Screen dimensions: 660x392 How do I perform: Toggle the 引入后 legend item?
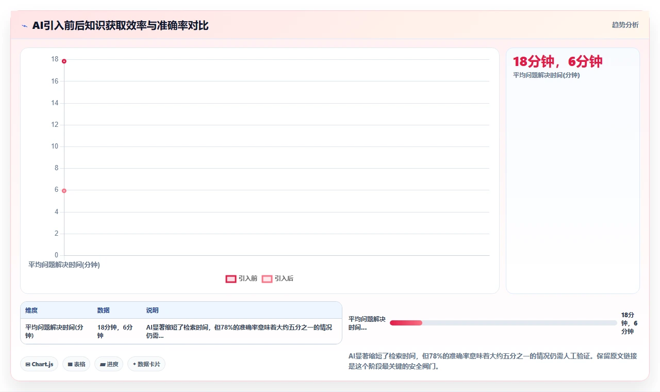277,279
